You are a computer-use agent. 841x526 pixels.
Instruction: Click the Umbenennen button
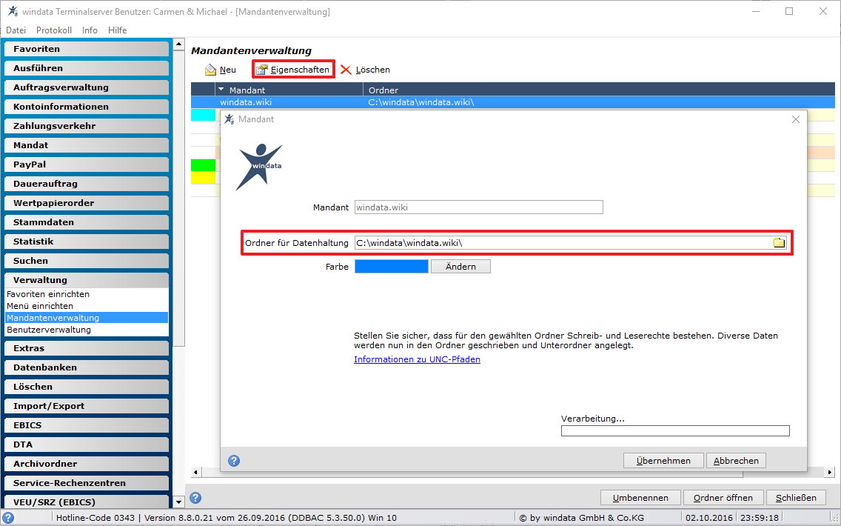640,498
